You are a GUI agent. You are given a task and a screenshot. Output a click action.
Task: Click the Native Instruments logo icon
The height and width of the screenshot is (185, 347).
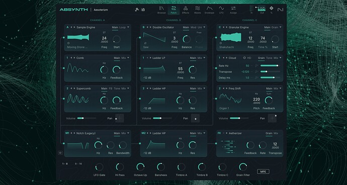click(x=280, y=10)
